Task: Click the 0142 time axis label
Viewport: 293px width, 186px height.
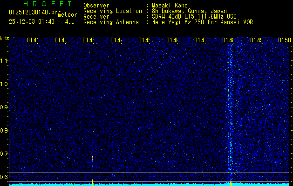Action: point(60,40)
